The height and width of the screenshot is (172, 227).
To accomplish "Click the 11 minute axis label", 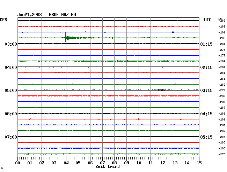I will (151, 163).
